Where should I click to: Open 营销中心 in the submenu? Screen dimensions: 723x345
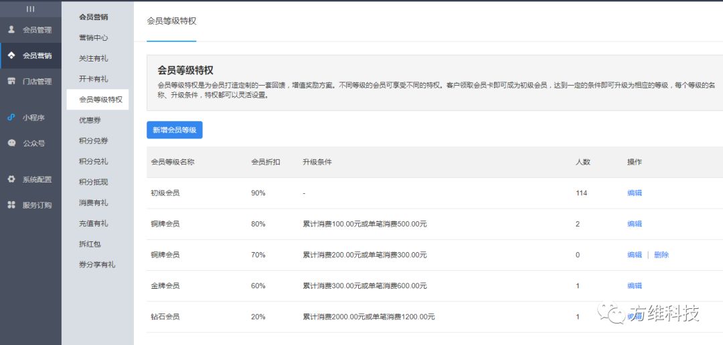coord(93,38)
